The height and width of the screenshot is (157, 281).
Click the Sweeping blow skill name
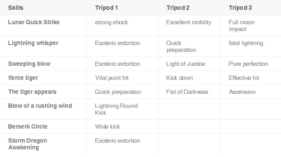[x=29, y=64]
